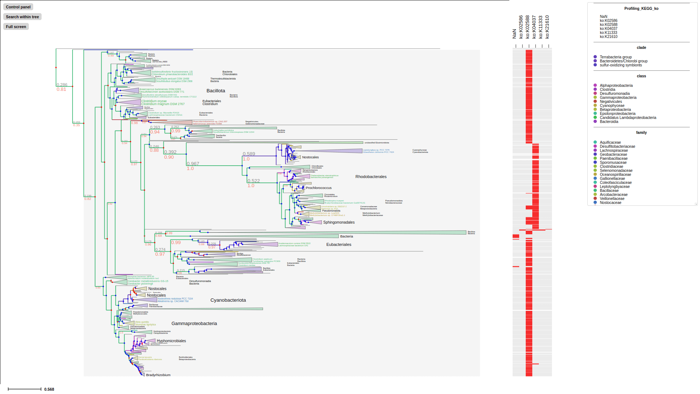The height and width of the screenshot is (394, 700).
Task: Click the Epsilonproteobacteria legend color dot
Action: (595, 113)
